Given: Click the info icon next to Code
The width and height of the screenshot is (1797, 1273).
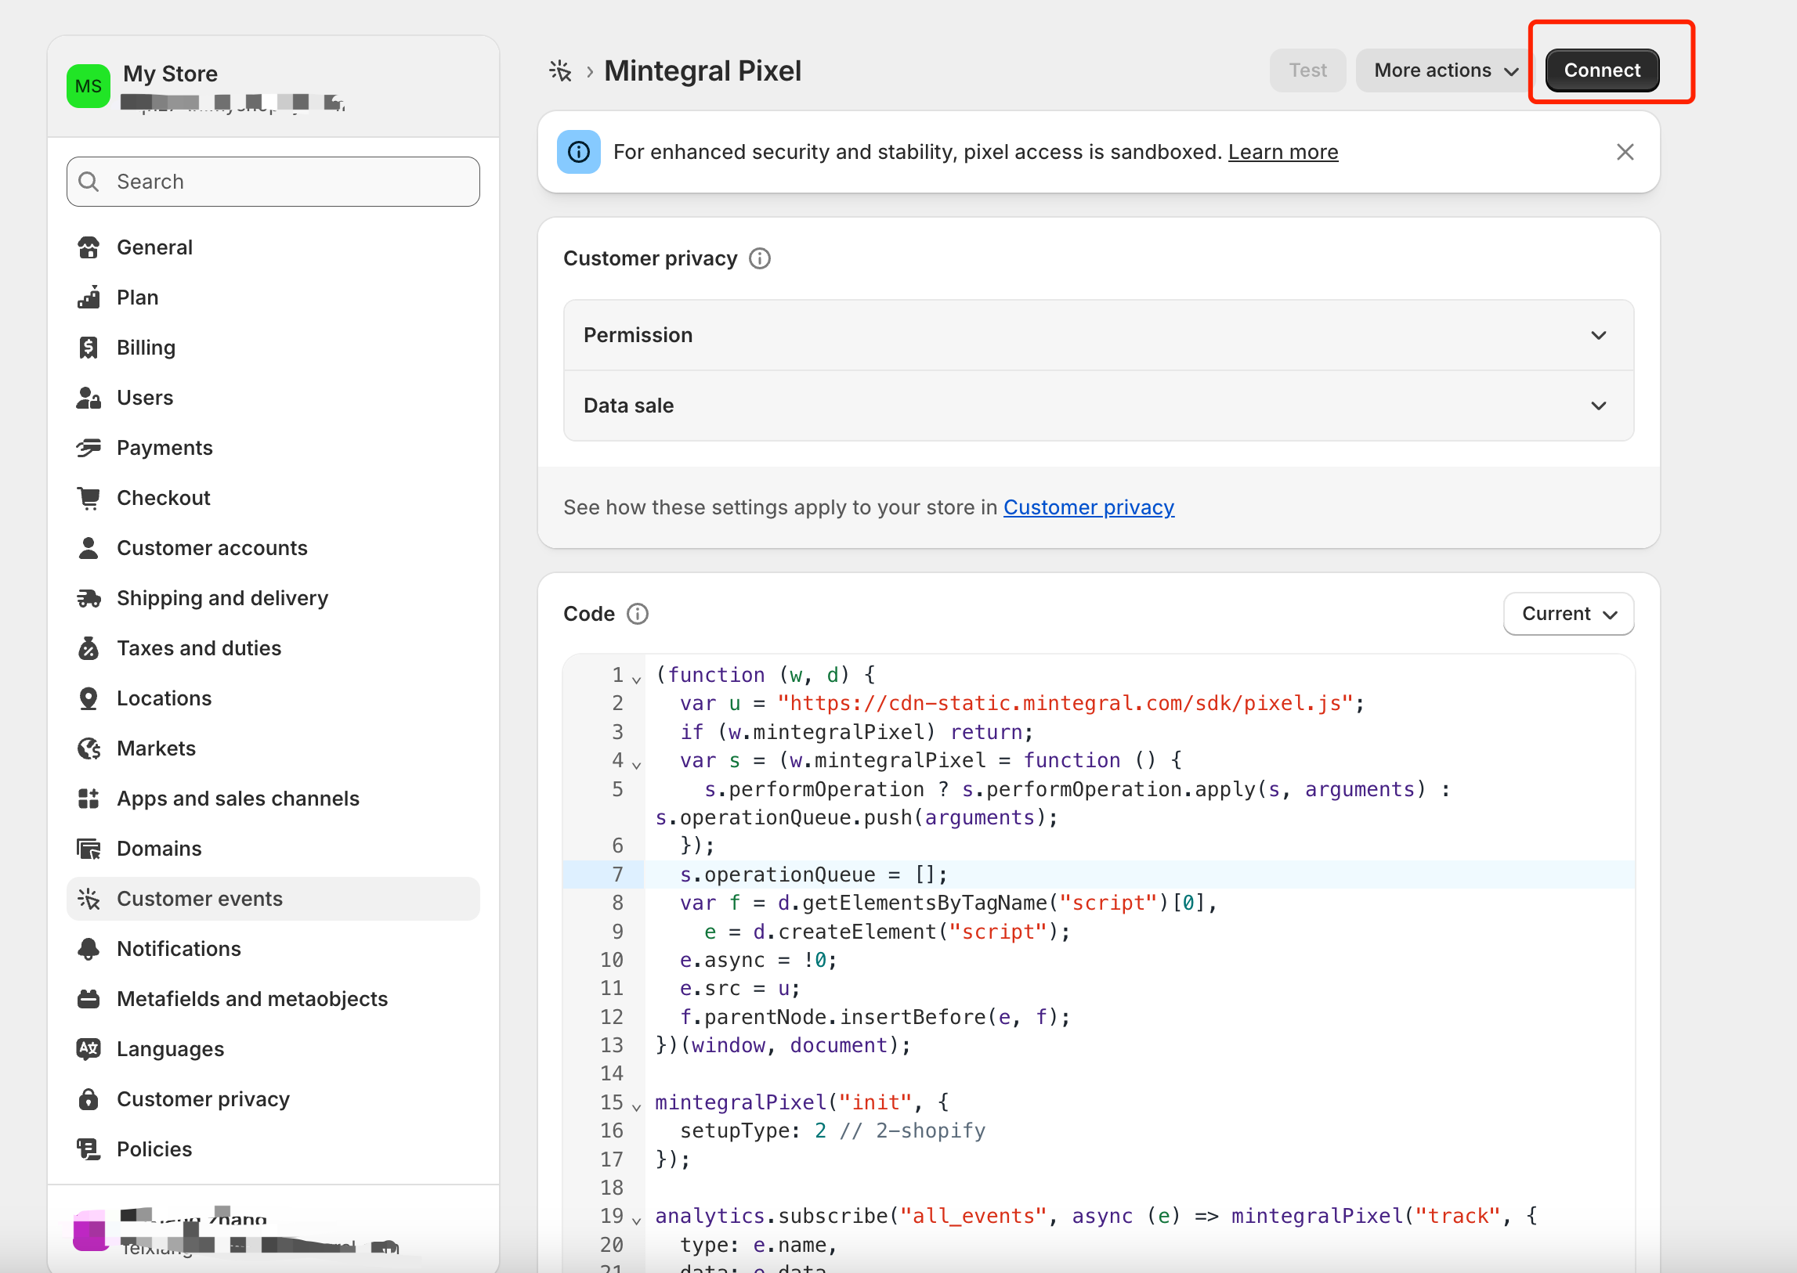Looking at the screenshot, I should pos(638,614).
